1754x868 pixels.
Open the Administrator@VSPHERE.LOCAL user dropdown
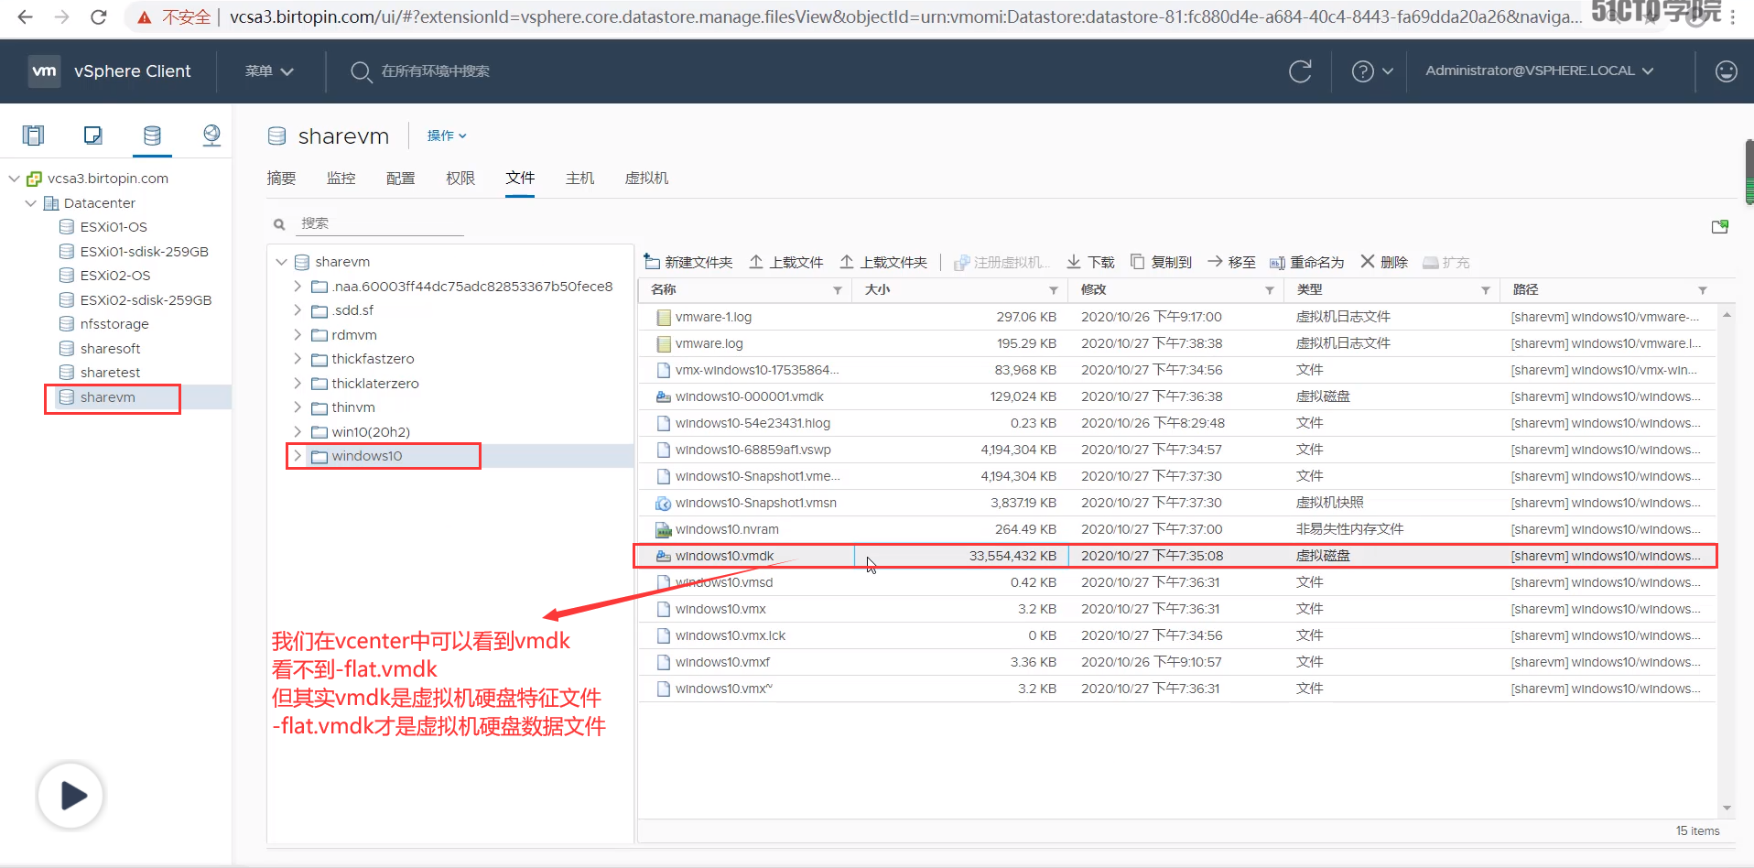1539,71
